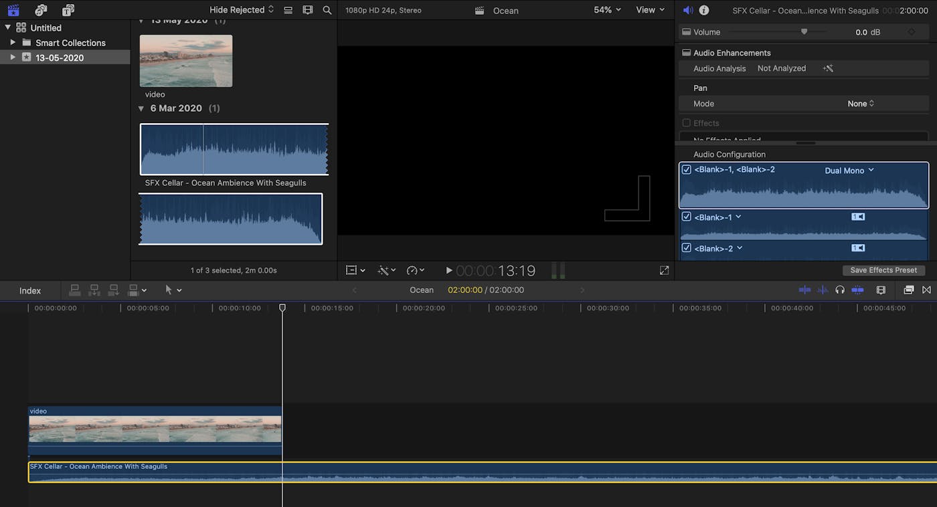
Task: Collapse the Untitled library
Action: [x=7, y=27]
